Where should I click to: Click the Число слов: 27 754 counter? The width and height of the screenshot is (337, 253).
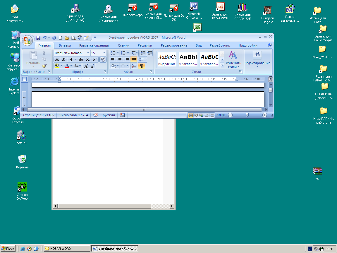73,115
